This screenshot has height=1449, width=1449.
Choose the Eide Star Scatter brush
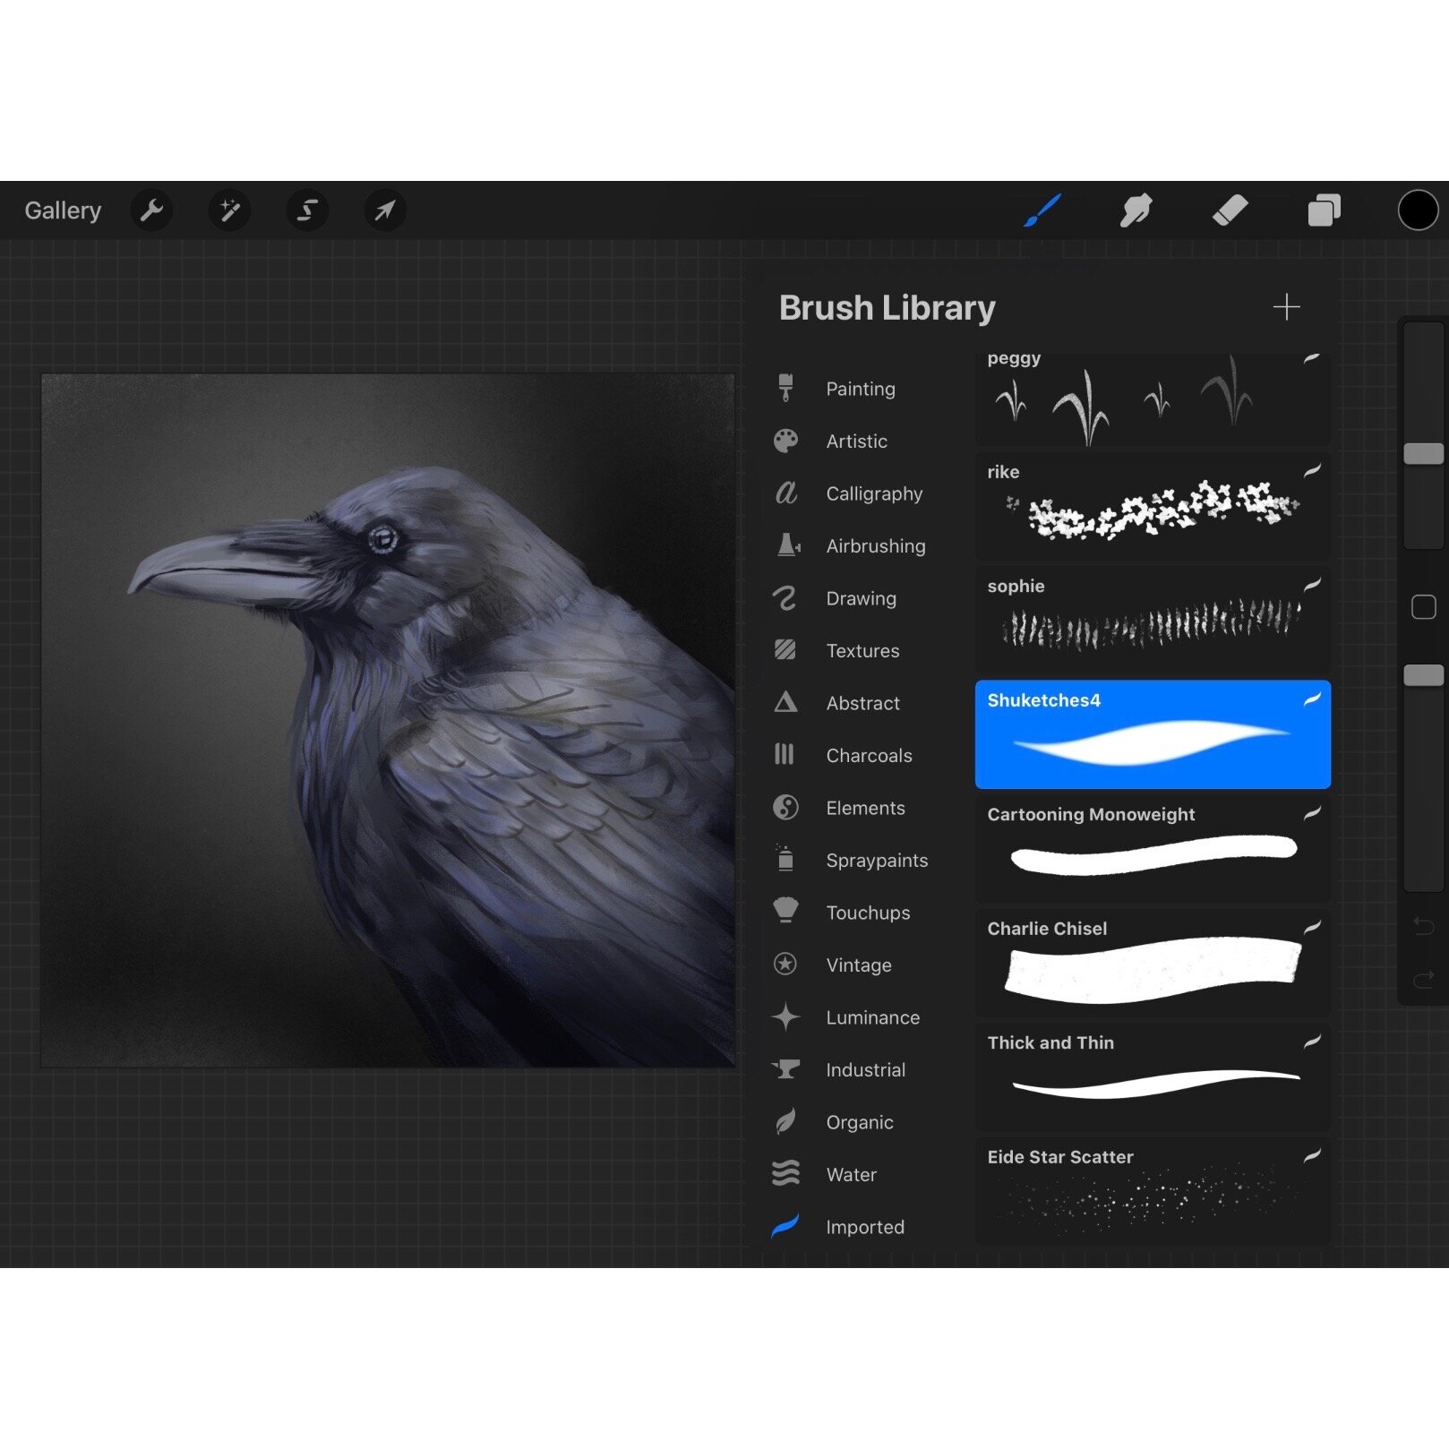(1153, 1191)
